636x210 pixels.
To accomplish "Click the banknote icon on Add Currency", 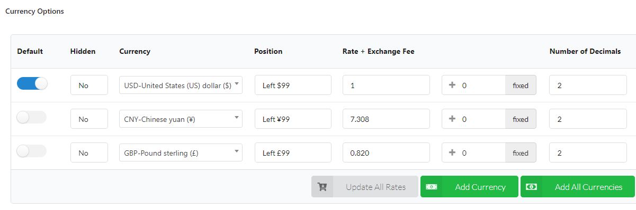I will [432, 187].
